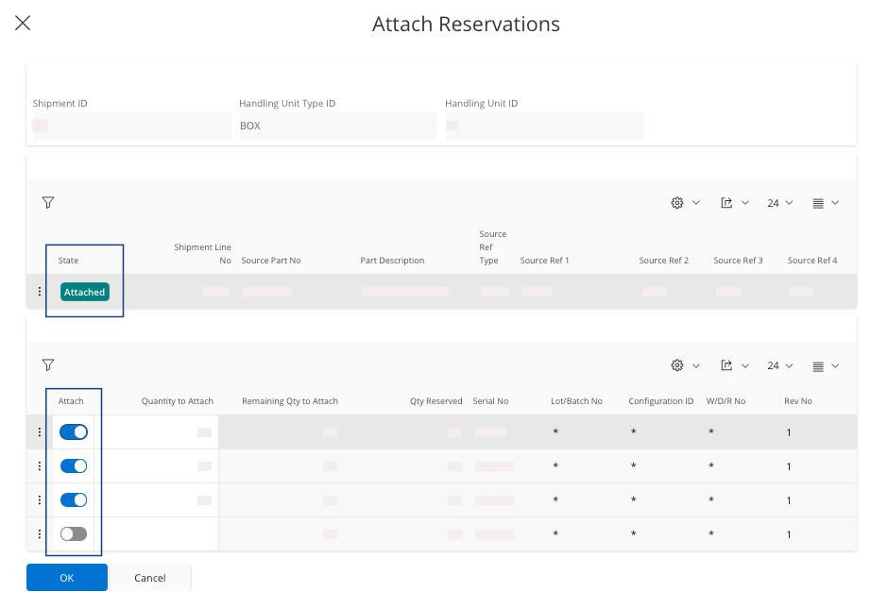
Task: Expand page size 24 dropdown in lower table
Action: pyautogui.click(x=779, y=365)
